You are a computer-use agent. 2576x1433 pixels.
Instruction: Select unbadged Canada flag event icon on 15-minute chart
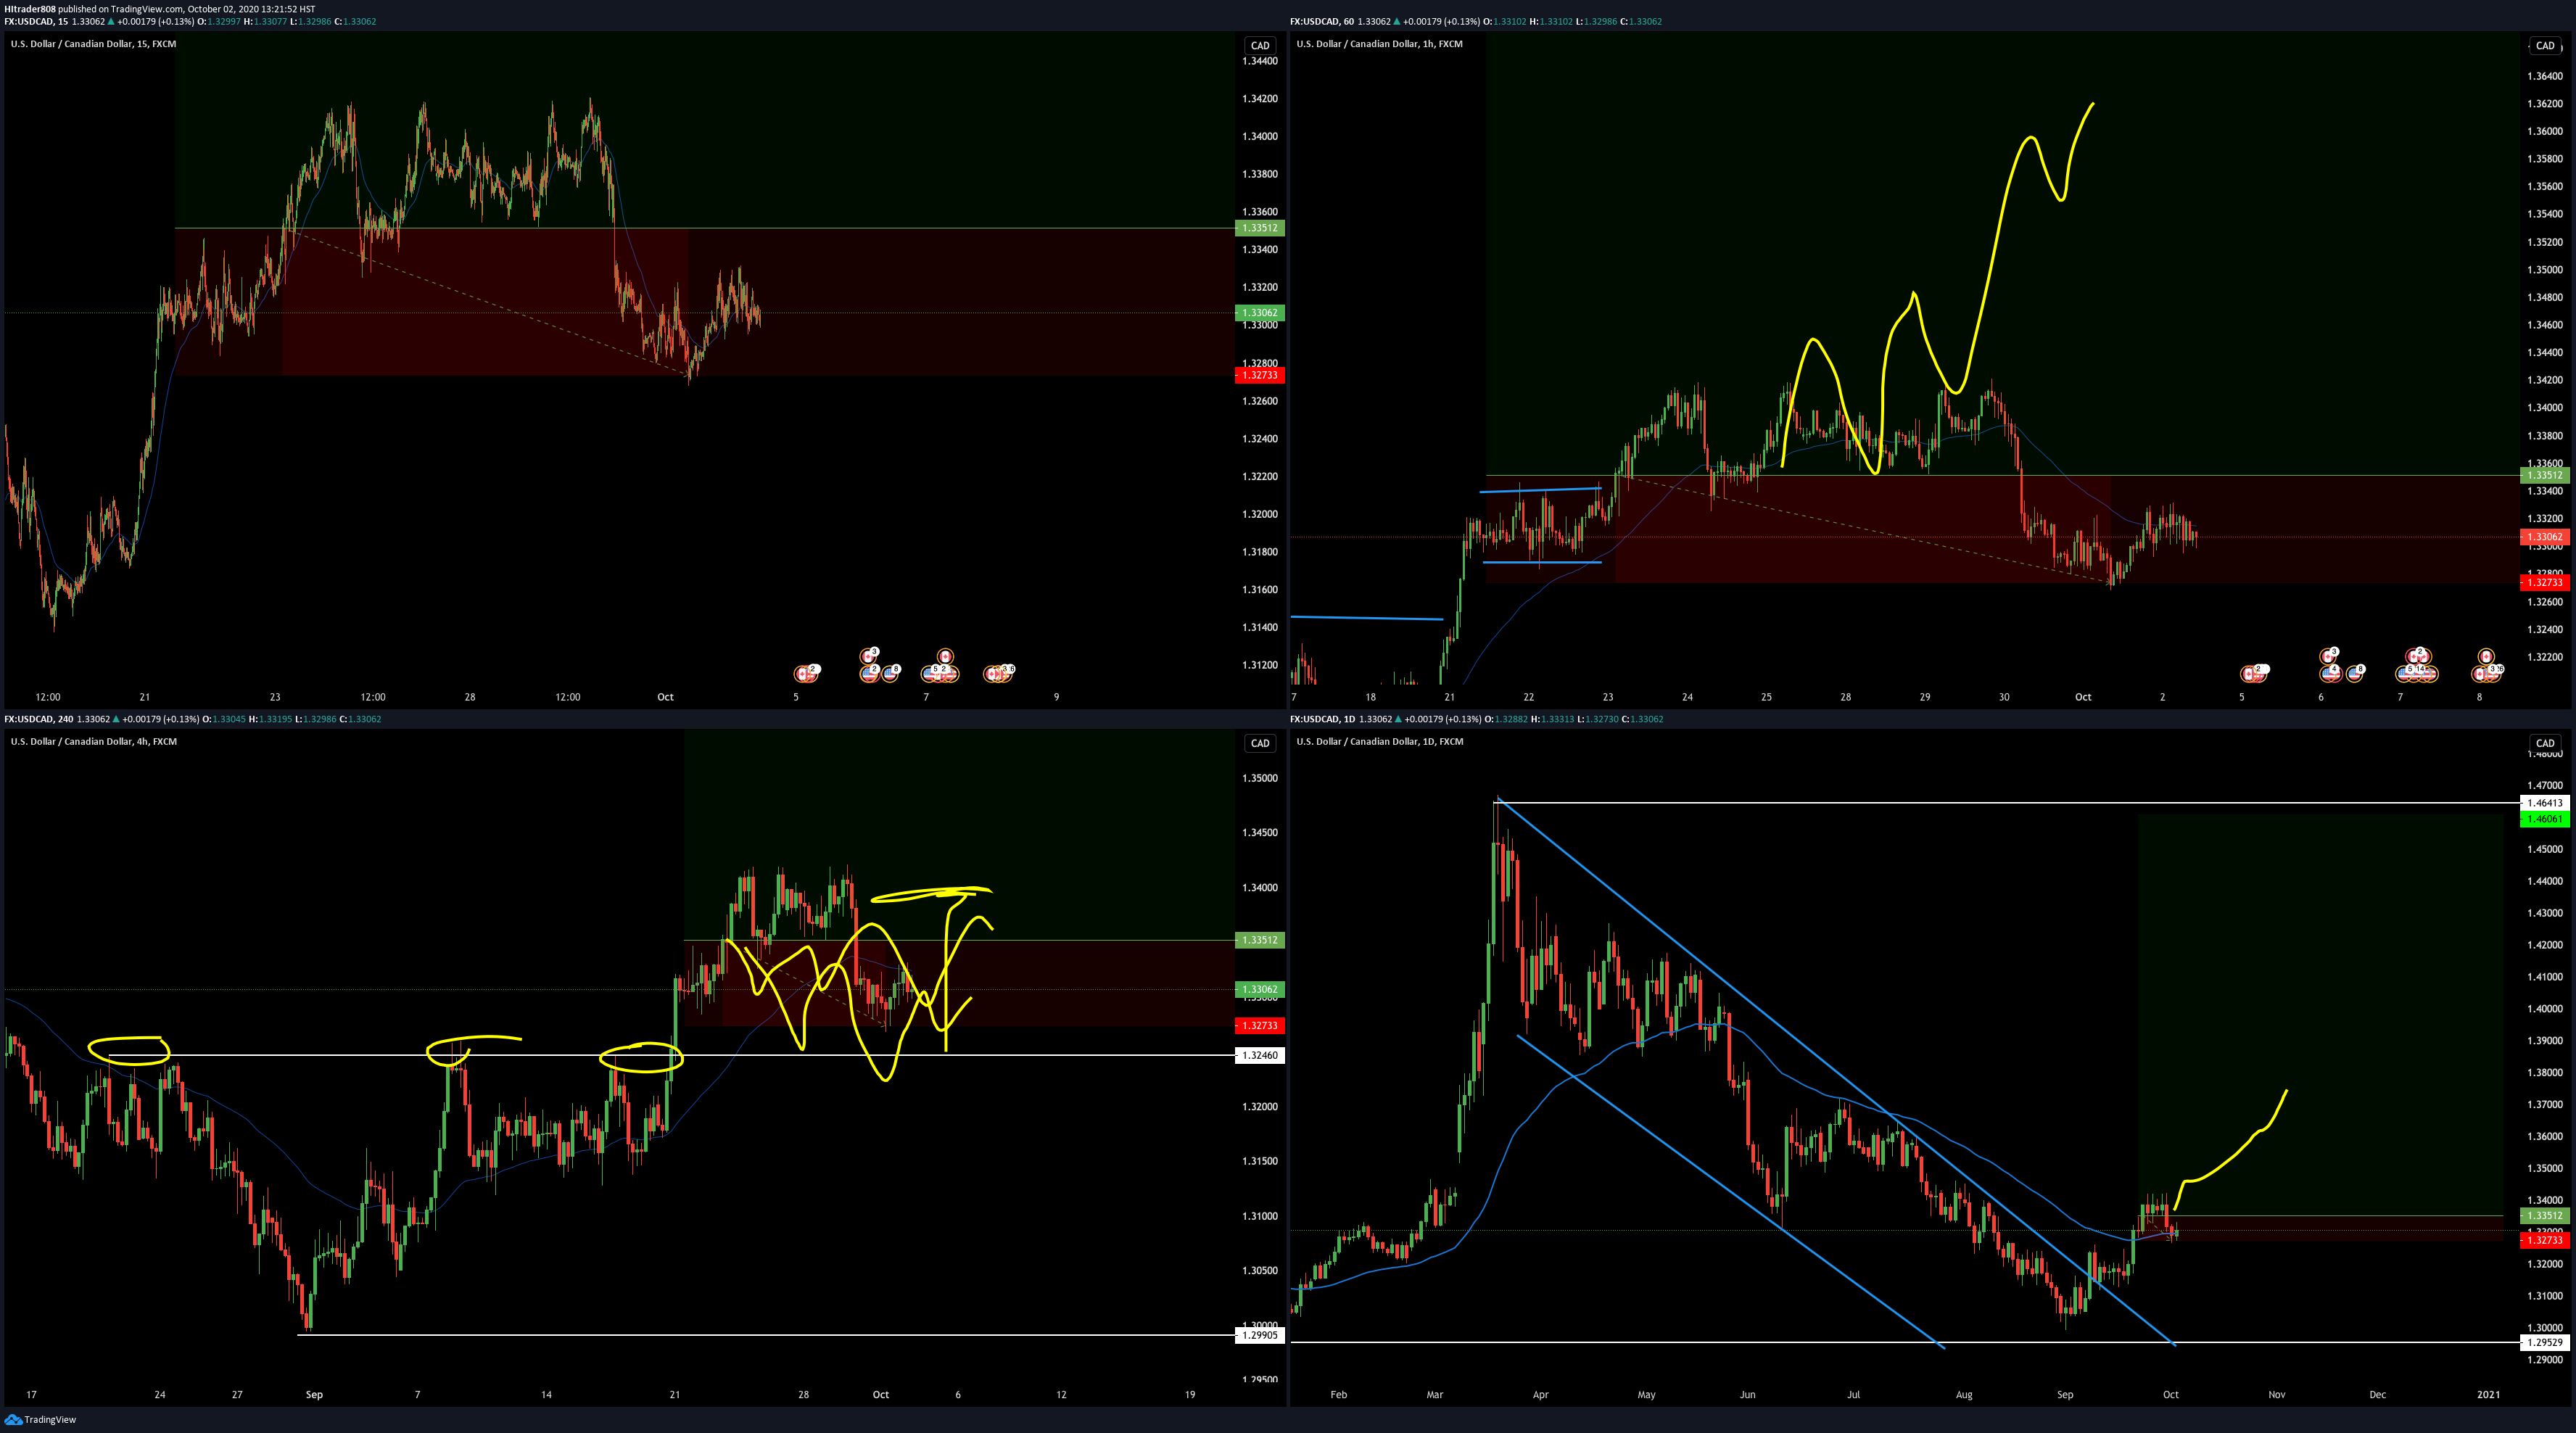(946, 657)
